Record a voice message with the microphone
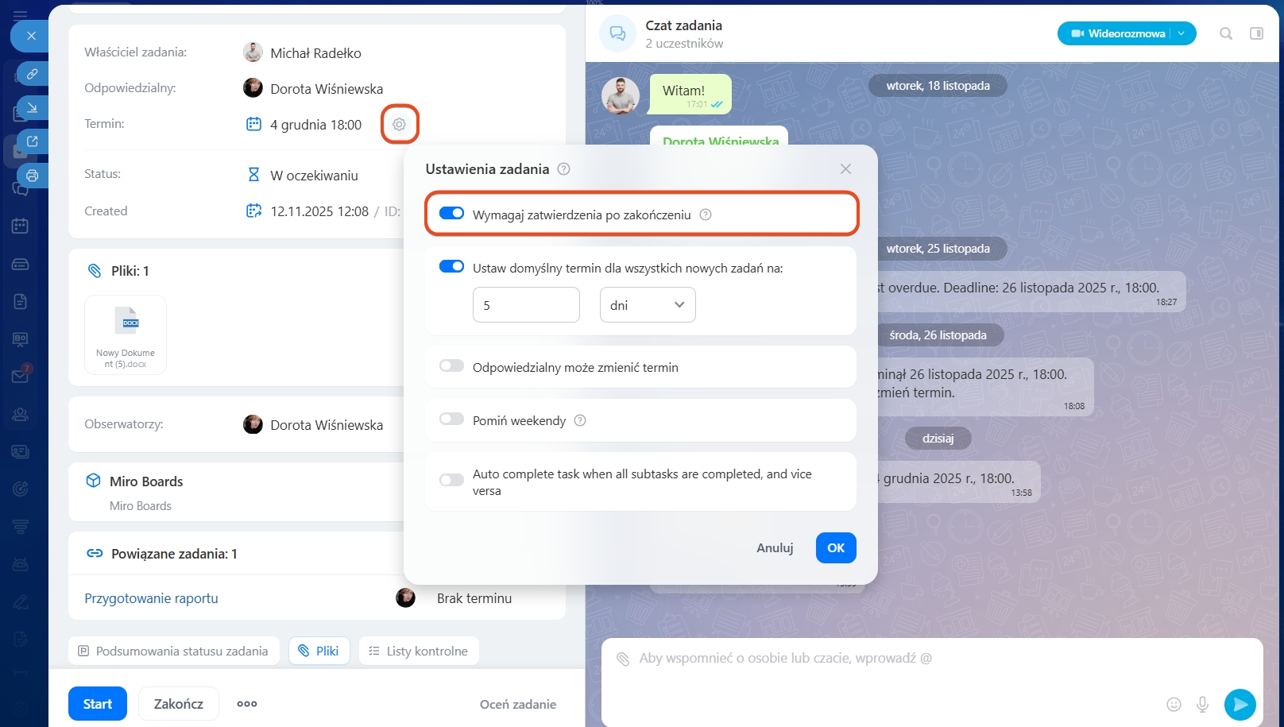The width and height of the screenshot is (1284, 727). coord(1203,704)
